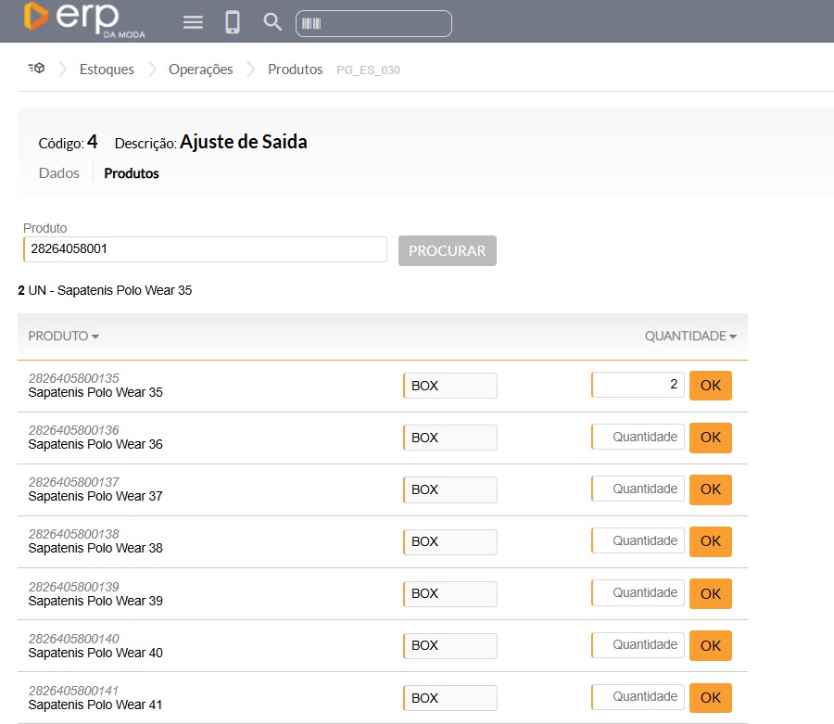834x724 pixels.
Task: Click the ERP da Moda logo
Action: coord(83,20)
